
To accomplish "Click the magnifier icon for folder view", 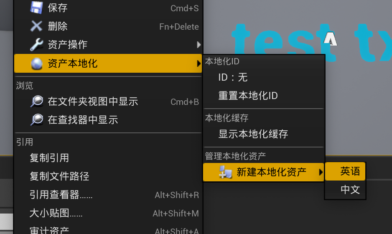I will (37, 102).
